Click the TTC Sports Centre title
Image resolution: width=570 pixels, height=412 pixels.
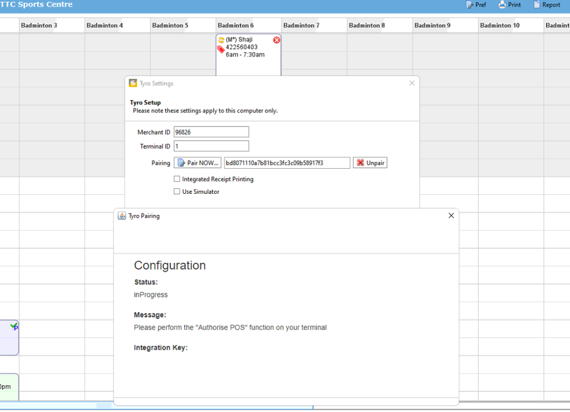pos(36,4)
